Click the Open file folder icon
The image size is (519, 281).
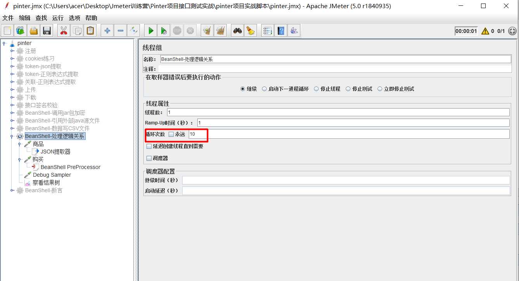tap(34, 31)
